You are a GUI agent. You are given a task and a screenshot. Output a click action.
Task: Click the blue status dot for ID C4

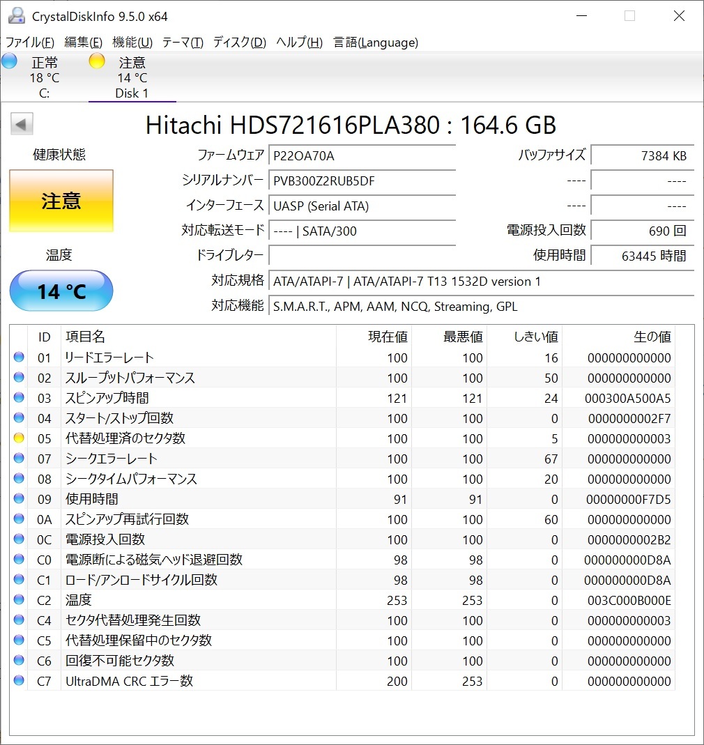(19, 620)
